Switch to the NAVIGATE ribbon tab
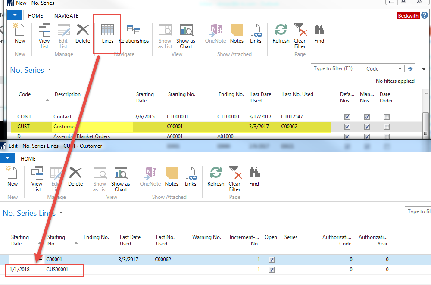Viewport: 431px width, 285px height. (66, 15)
